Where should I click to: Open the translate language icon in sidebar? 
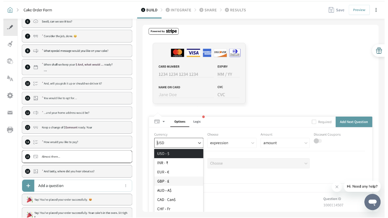(x=10, y=79)
